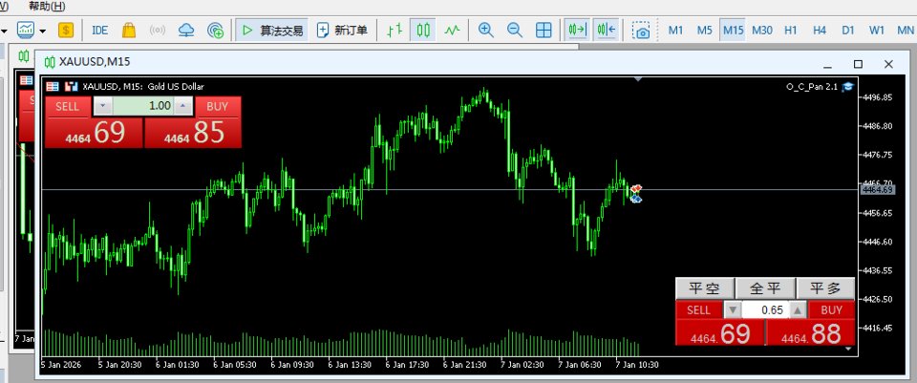Open the VPS cloud hosting icon

186,30
